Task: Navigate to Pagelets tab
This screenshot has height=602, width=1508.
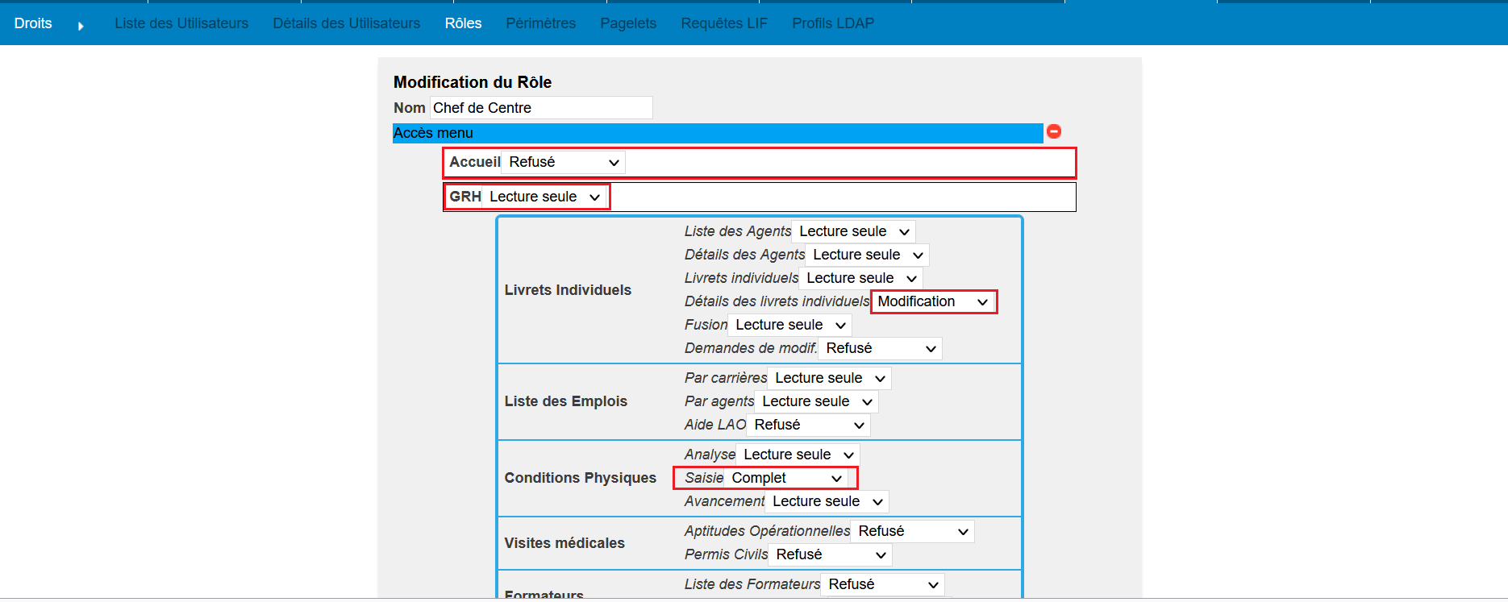Action: pos(627,23)
